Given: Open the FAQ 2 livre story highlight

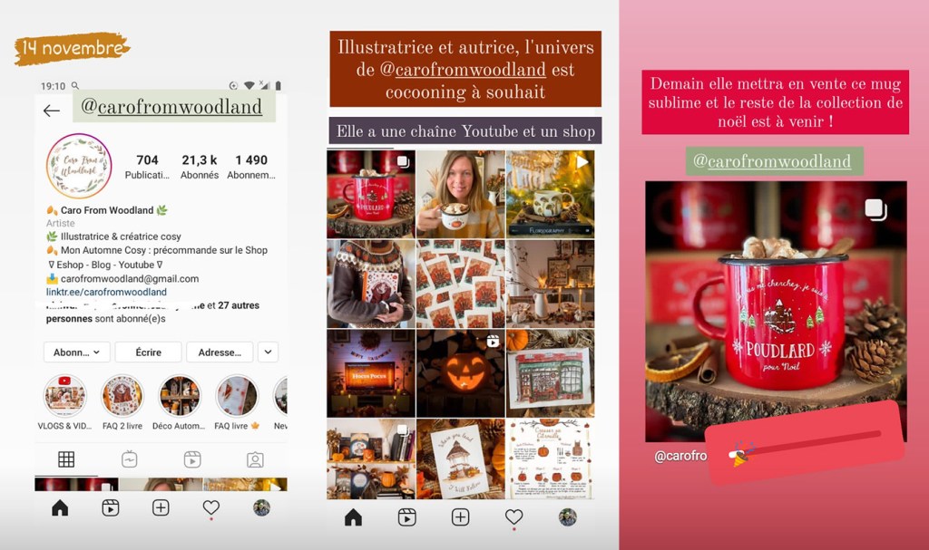Looking at the screenshot, I should click(x=122, y=396).
